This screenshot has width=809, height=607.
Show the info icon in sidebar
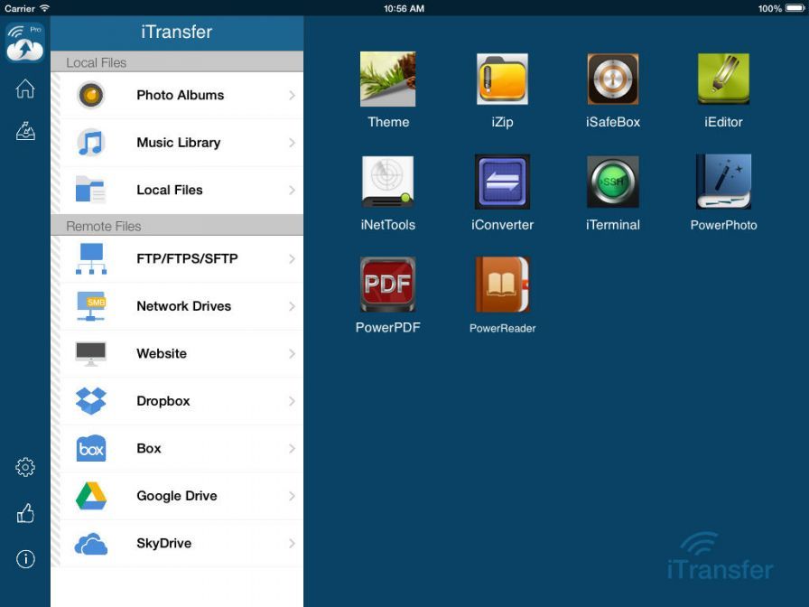25,559
